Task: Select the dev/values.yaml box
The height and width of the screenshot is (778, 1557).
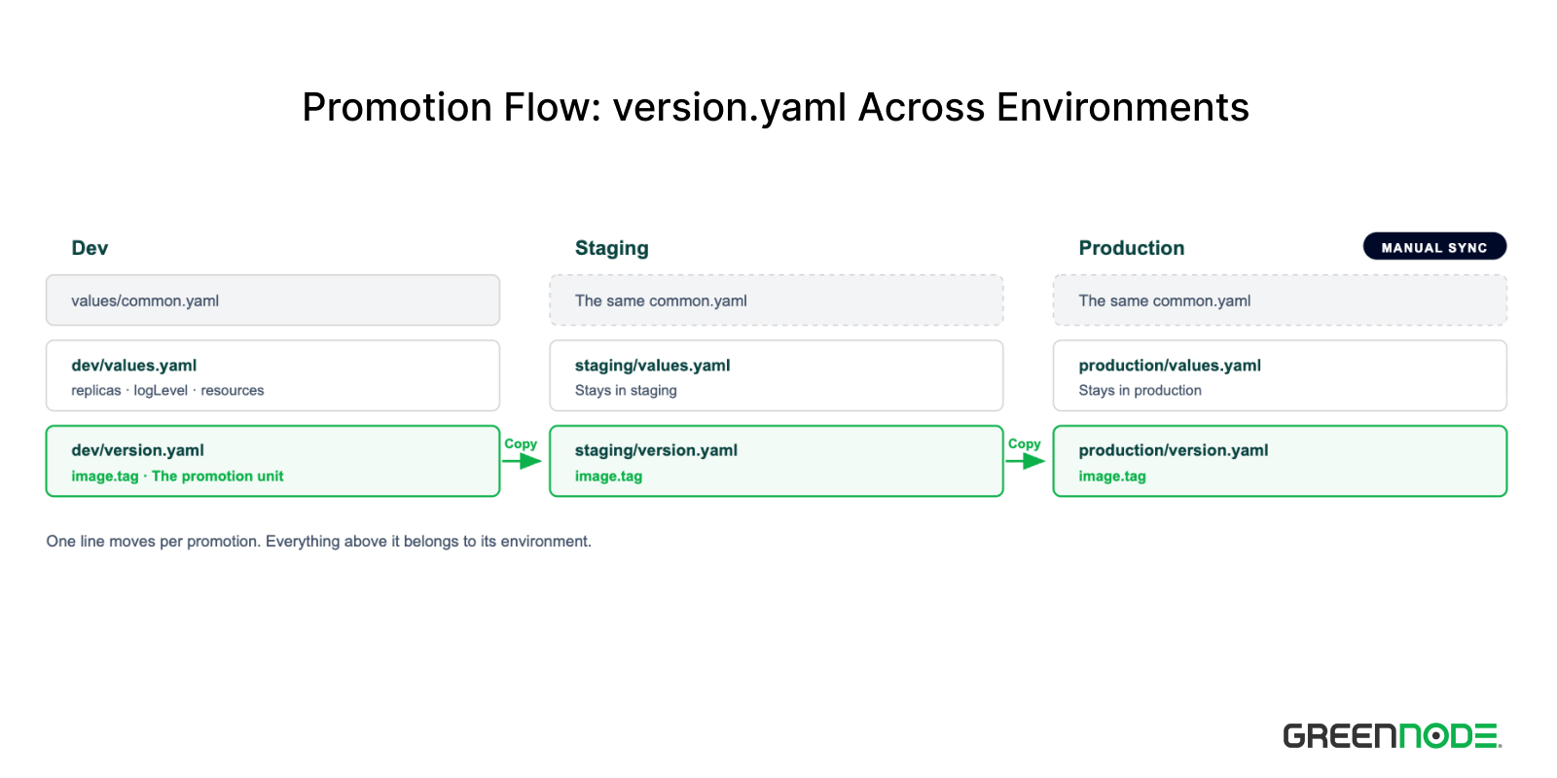Action: (x=272, y=375)
